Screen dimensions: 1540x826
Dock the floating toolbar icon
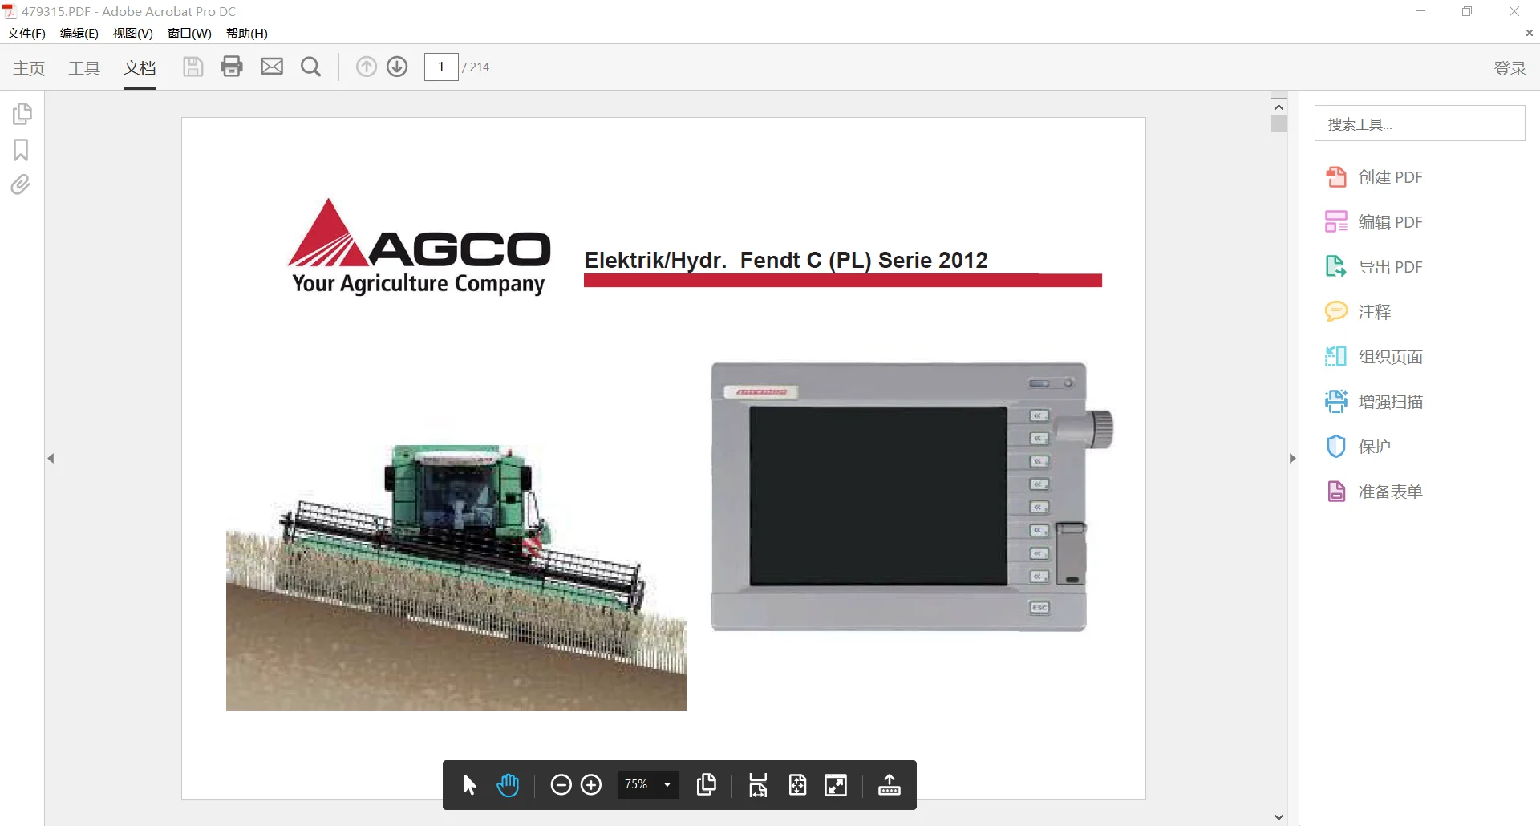point(890,785)
